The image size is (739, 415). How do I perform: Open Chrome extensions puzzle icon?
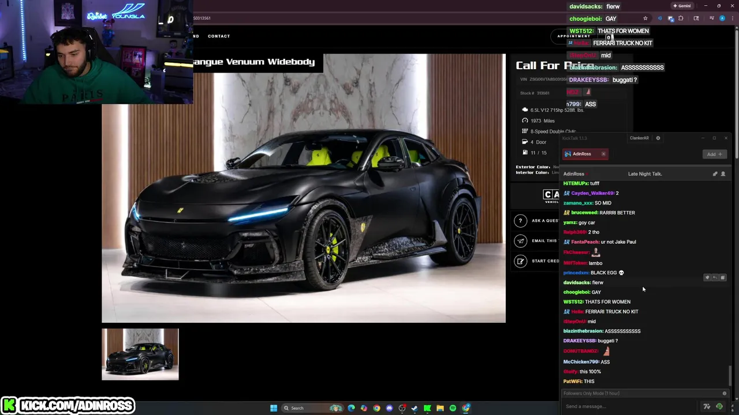681,18
